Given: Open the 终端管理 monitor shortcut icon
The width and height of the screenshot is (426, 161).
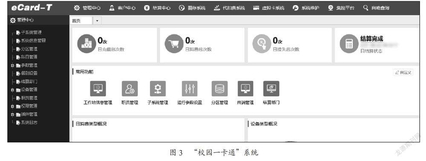Looking at the screenshot, I should 245,89.
